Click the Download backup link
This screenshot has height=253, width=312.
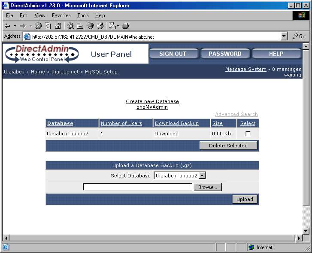[166, 134]
